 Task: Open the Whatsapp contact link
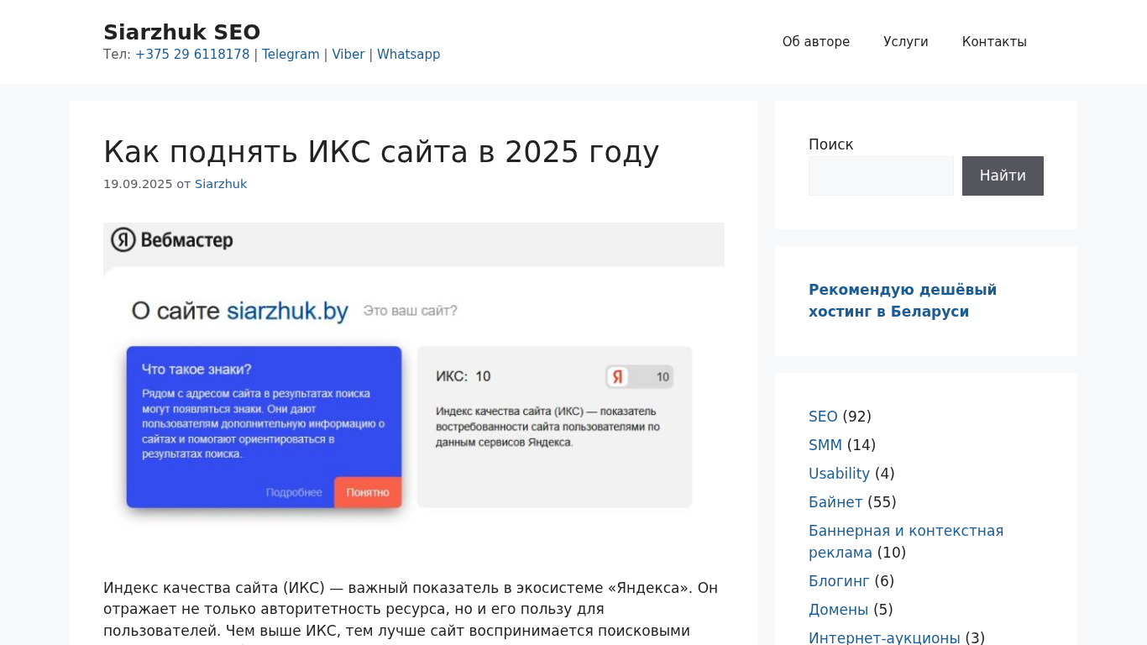pyautogui.click(x=408, y=55)
